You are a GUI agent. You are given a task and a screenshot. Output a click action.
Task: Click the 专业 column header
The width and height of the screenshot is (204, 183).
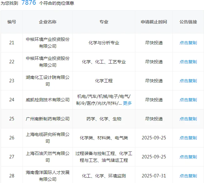[104, 22]
